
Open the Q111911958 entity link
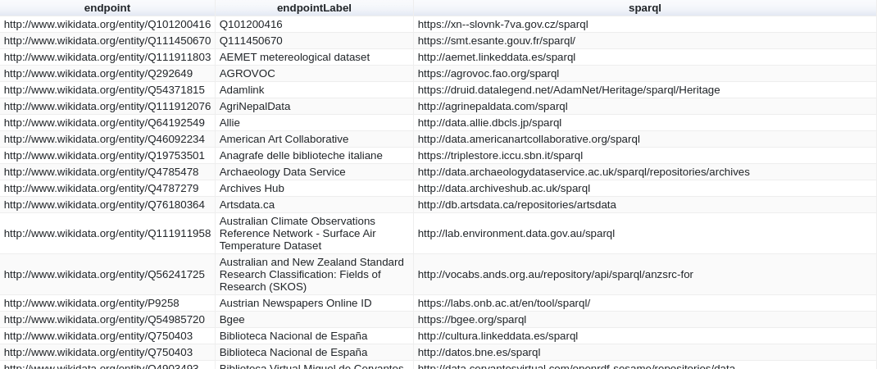point(107,233)
